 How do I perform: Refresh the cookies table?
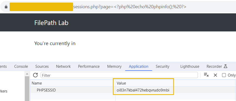tap(35, 75)
